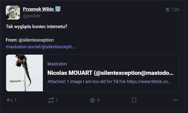188x113 pixels.
Task: Follow the mastodon.social/@silentexcepti… link
Action: pyautogui.click(x=40, y=47)
